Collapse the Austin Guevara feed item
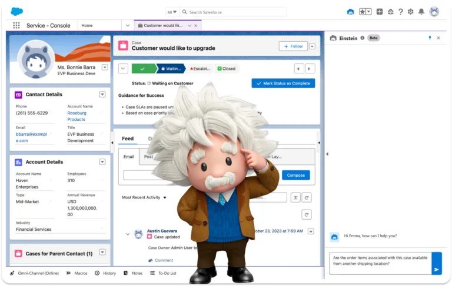The height and width of the screenshot is (286, 452). click(127, 234)
